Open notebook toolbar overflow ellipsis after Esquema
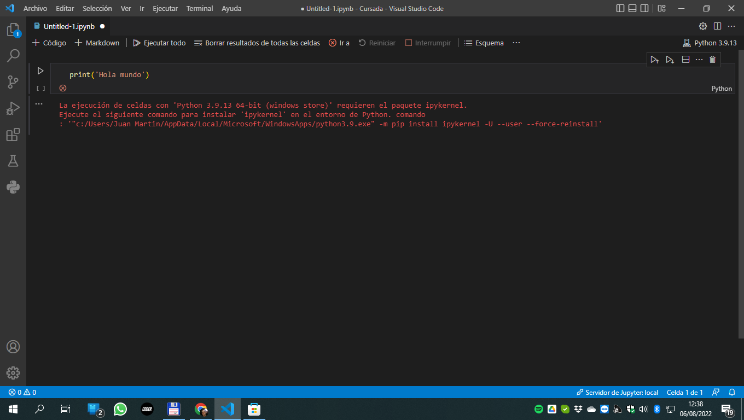This screenshot has height=420, width=744. (516, 43)
